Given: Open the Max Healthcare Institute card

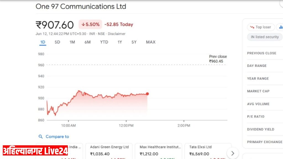Looking at the screenshot, I should pyautogui.click(x=158, y=151).
